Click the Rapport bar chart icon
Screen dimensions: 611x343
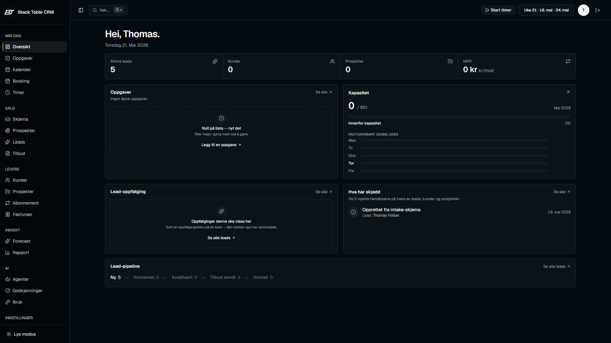click(8, 252)
